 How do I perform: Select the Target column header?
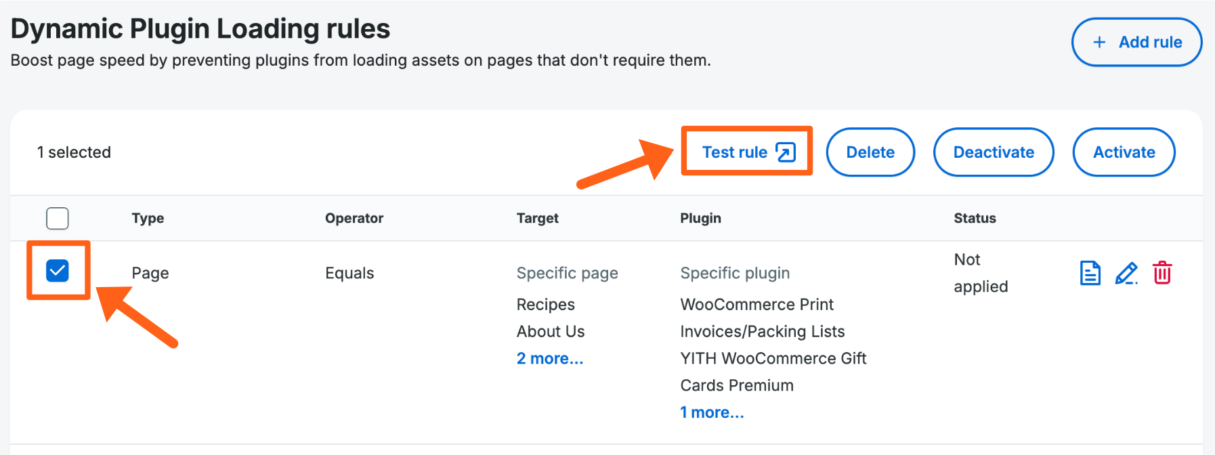(538, 218)
